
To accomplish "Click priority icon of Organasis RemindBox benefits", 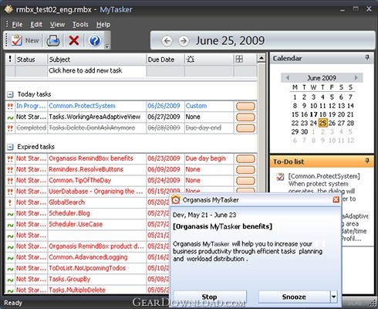I will point(10,158).
